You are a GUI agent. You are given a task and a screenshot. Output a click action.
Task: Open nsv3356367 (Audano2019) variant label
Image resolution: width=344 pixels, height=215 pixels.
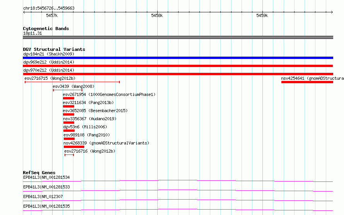point(90,119)
